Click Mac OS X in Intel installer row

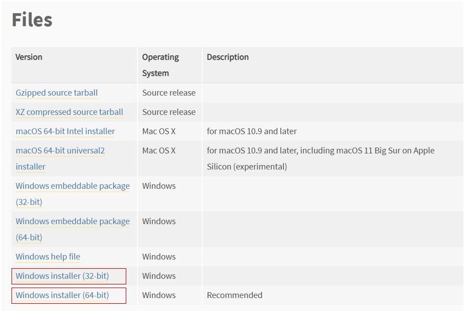click(x=159, y=131)
